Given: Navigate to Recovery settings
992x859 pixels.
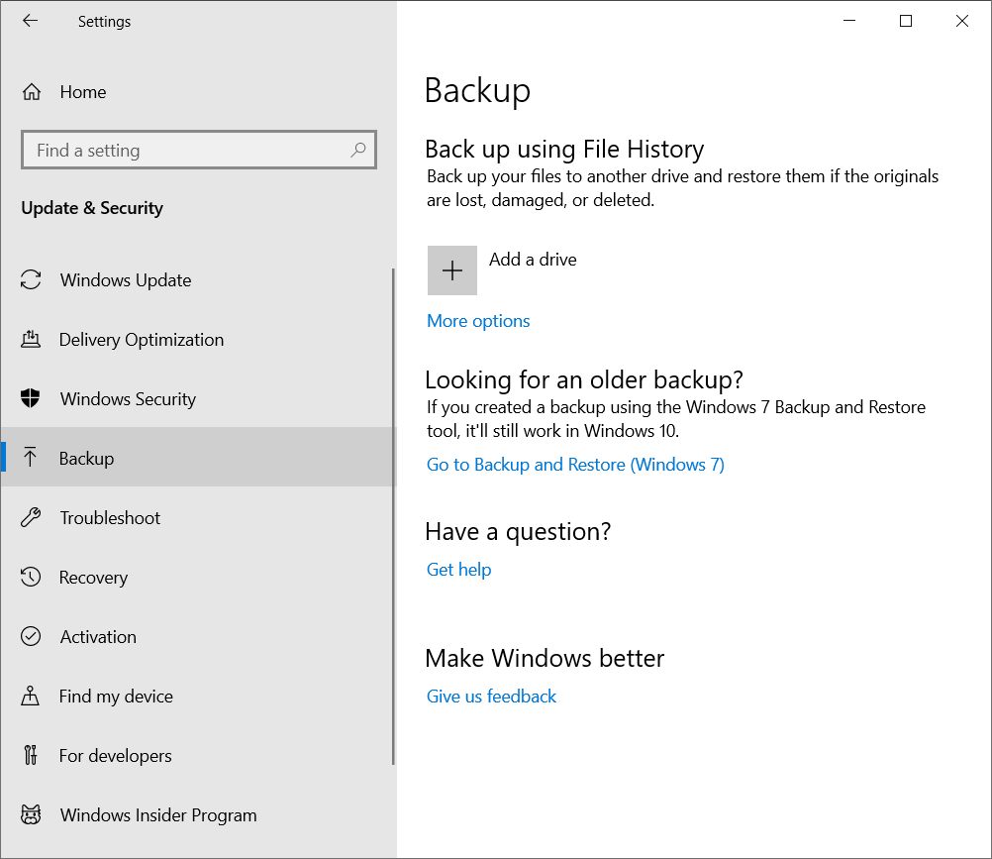Looking at the screenshot, I should point(197,577).
